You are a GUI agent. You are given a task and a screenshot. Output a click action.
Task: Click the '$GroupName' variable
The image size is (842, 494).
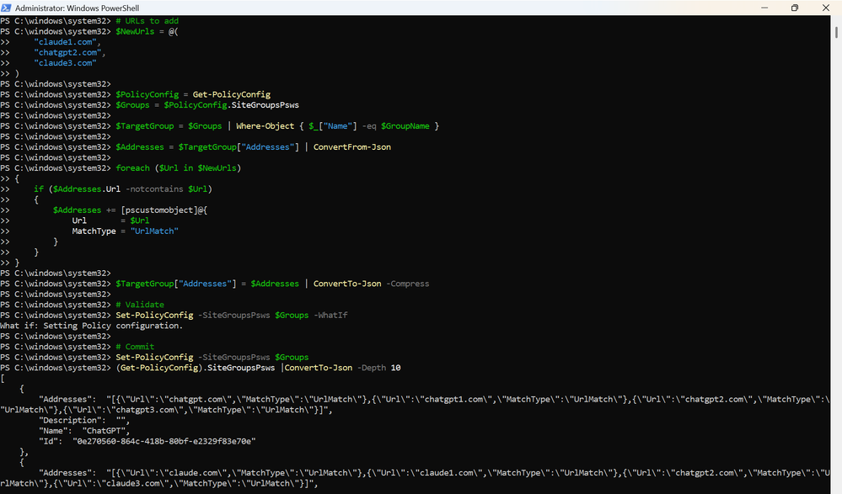tap(405, 126)
